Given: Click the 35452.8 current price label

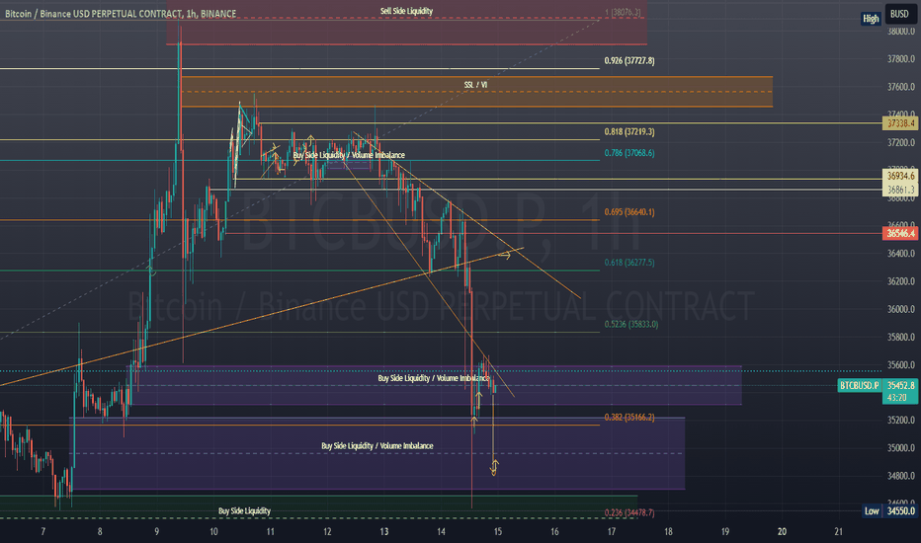Looking at the screenshot, I should pyautogui.click(x=900, y=386).
